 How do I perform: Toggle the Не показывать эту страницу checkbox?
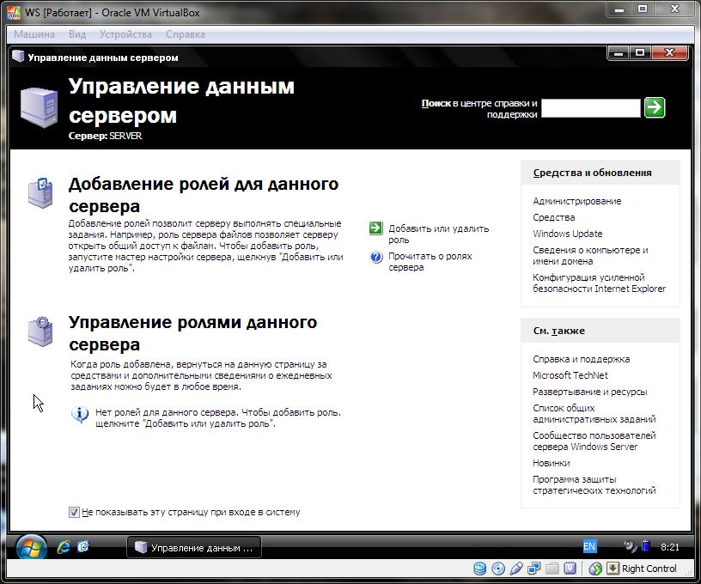74,512
